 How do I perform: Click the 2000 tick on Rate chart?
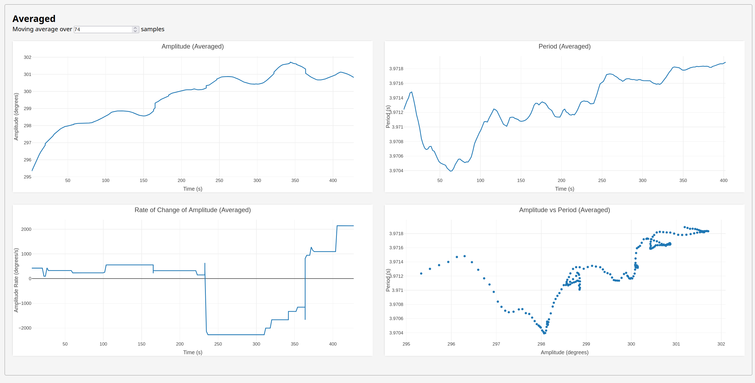(26, 229)
